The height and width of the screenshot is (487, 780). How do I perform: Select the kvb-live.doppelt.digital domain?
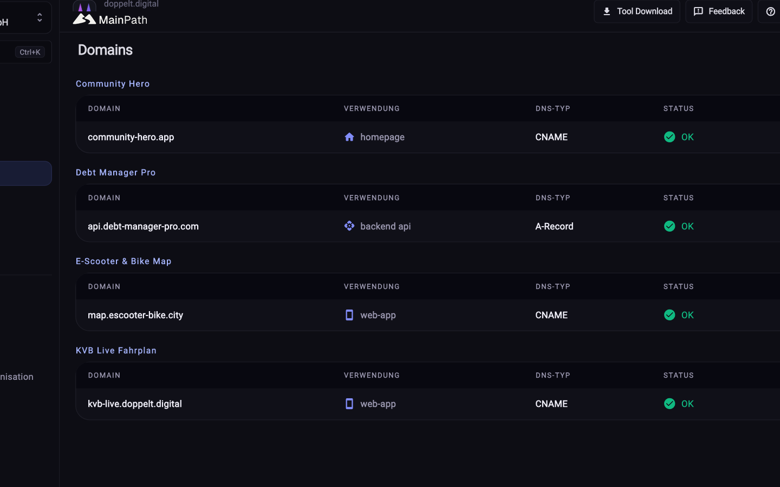click(135, 404)
